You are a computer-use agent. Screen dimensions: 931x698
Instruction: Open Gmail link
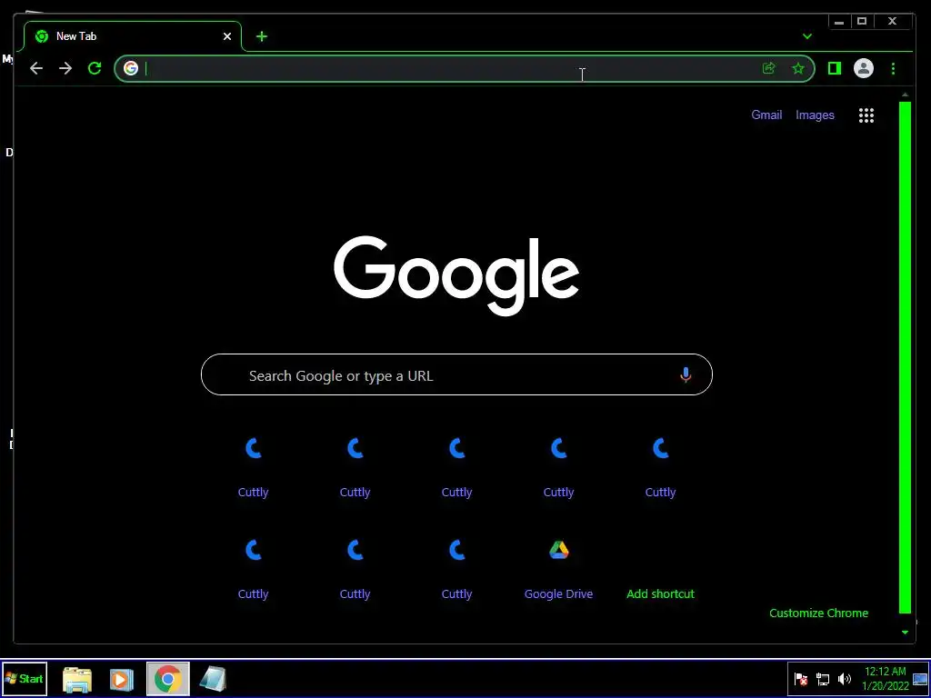[766, 115]
